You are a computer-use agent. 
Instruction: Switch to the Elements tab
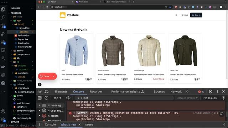coord(61,92)
